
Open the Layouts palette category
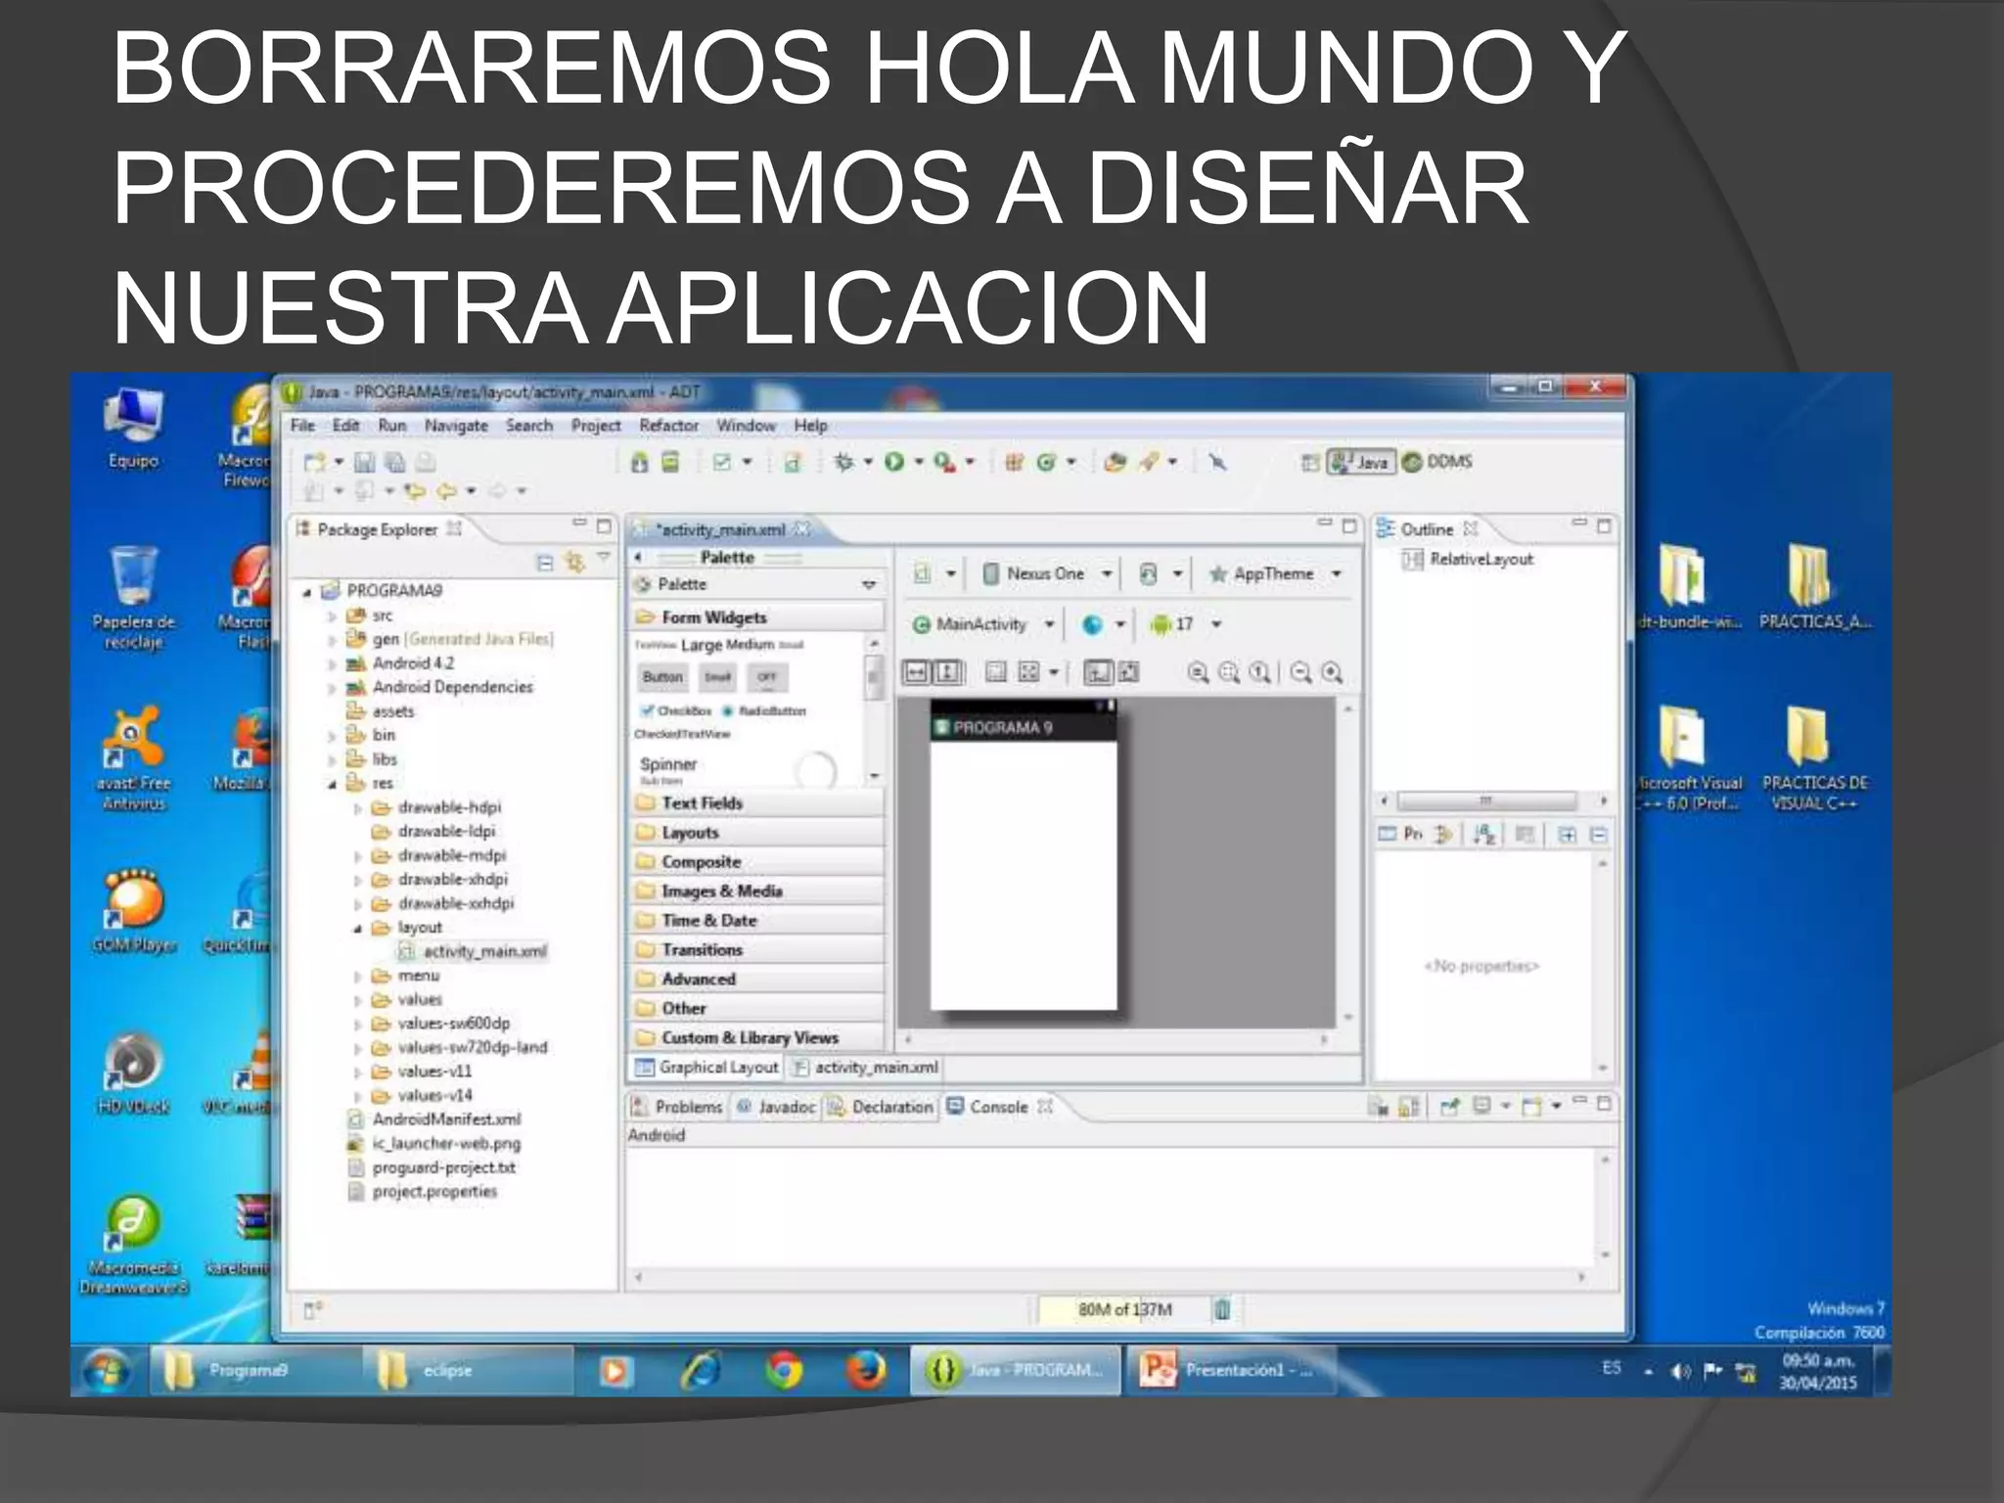[x=758, y=833]
